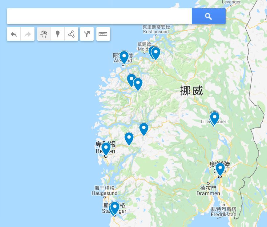Click the 挪威 country label

tap(192, 91)
